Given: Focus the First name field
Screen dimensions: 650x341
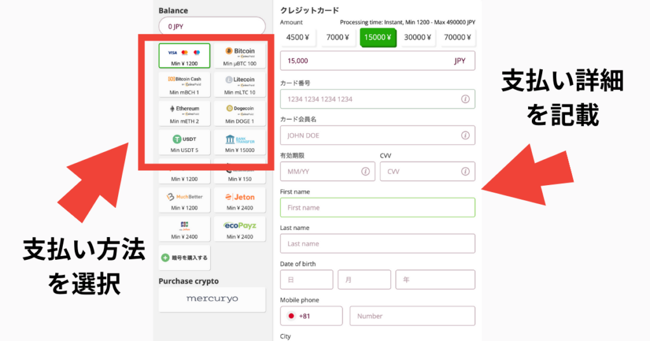Looking at the screenshot, I should [x=378, y=207].
